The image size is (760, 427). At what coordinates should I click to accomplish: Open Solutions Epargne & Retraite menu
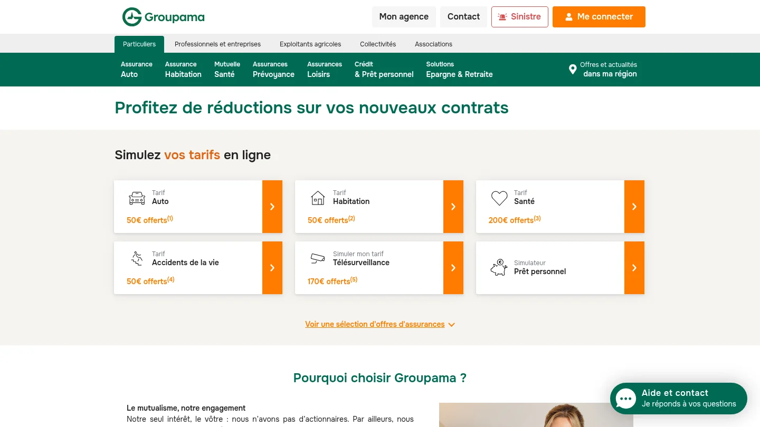[x=459, y=70]
